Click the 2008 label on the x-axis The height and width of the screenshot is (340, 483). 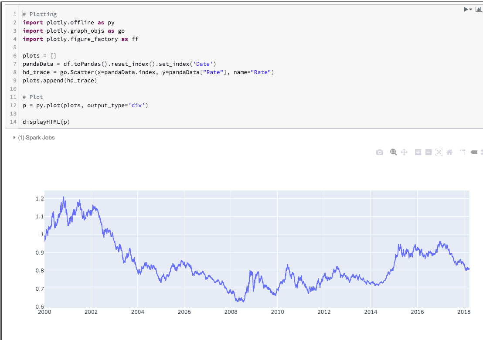pos(231,312)
